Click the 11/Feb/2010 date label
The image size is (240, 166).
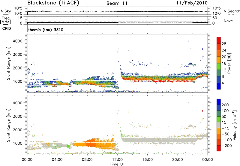click(192, 3)
